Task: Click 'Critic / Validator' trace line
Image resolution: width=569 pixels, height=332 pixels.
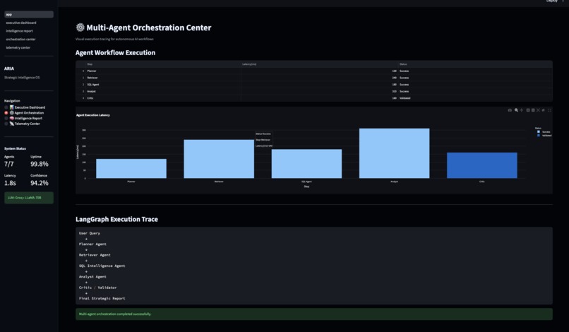Action: [x=97, y=287]
